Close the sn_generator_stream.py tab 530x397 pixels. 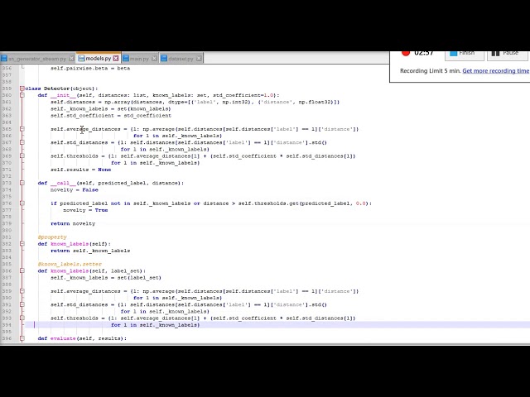click(71, 59)
